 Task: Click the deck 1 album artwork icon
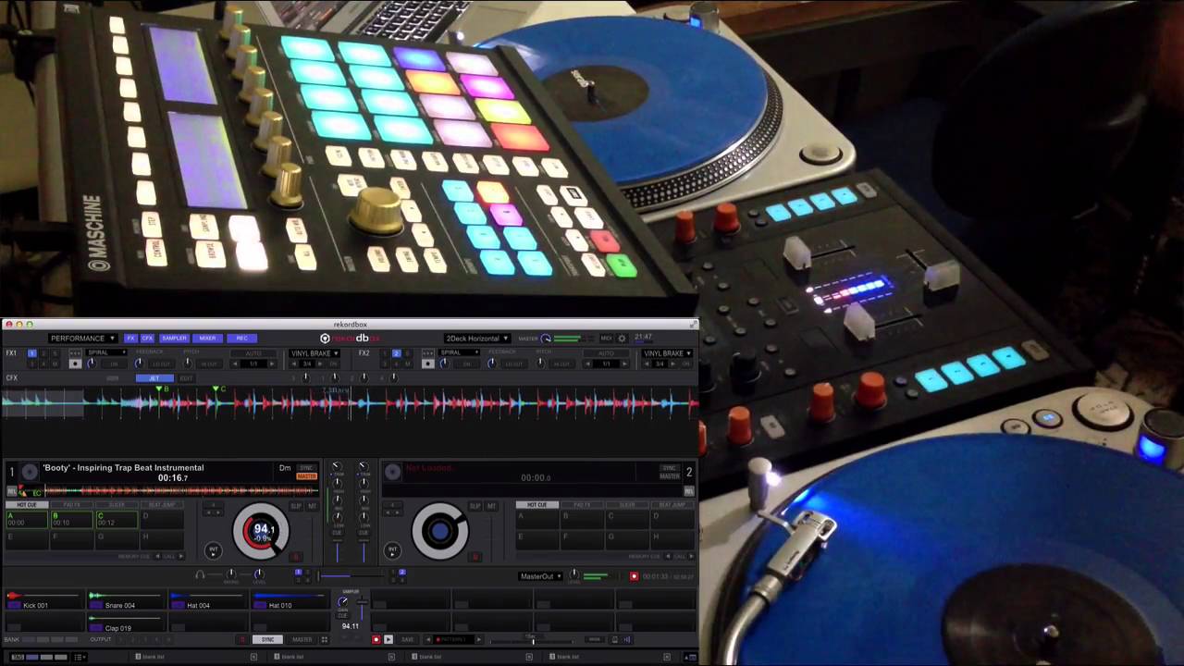point(30,472)
